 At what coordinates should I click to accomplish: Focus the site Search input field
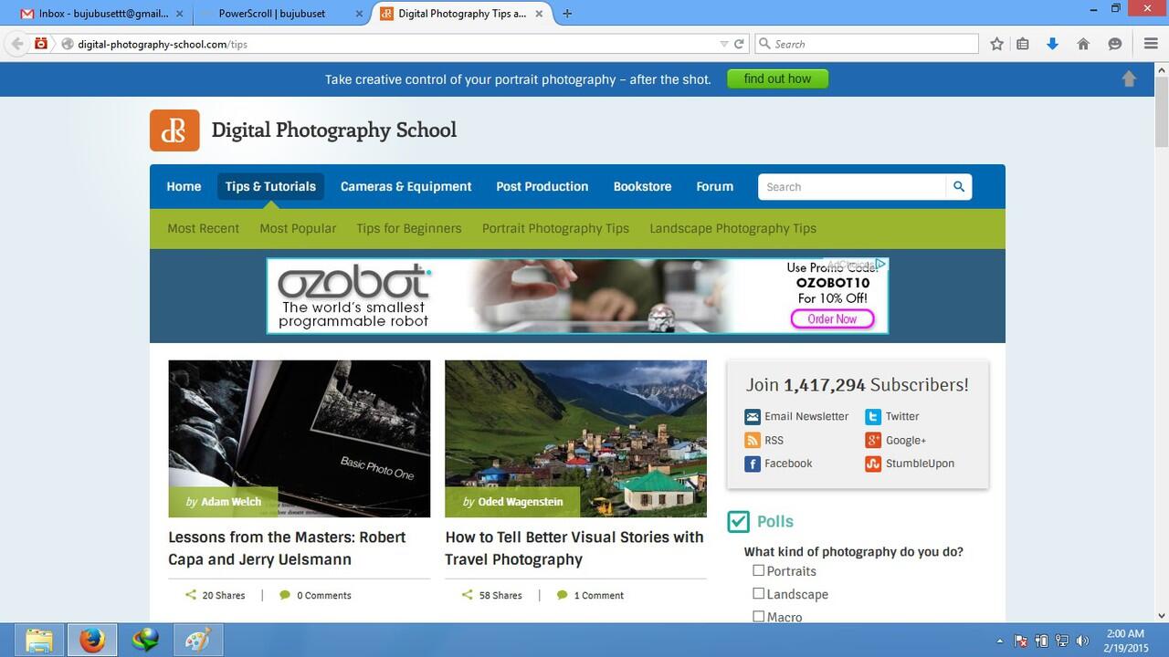point(851,186)
